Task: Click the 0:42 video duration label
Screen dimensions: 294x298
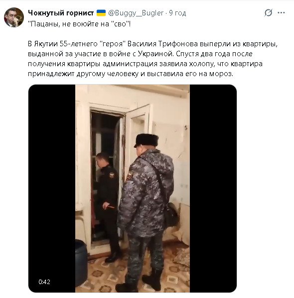Action: [44, 282]
